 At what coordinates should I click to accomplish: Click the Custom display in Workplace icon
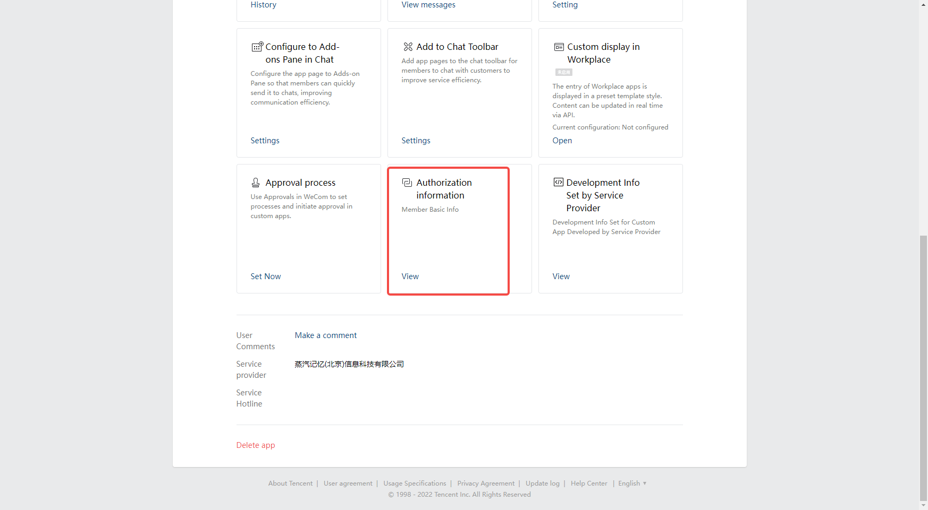559,47
